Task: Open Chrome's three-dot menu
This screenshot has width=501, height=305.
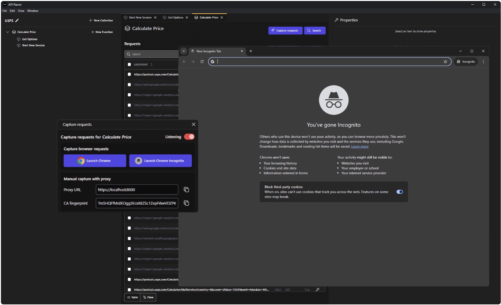Action: point(483,62)
